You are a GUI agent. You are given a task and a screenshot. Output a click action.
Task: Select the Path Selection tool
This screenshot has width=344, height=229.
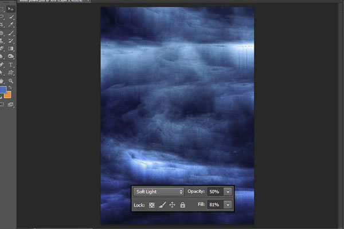tap(2, 73)
